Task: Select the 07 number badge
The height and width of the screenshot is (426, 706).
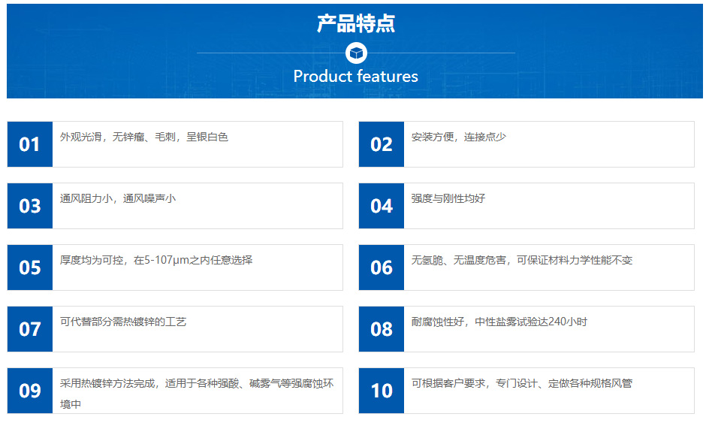Action: [x=30, y=329]
